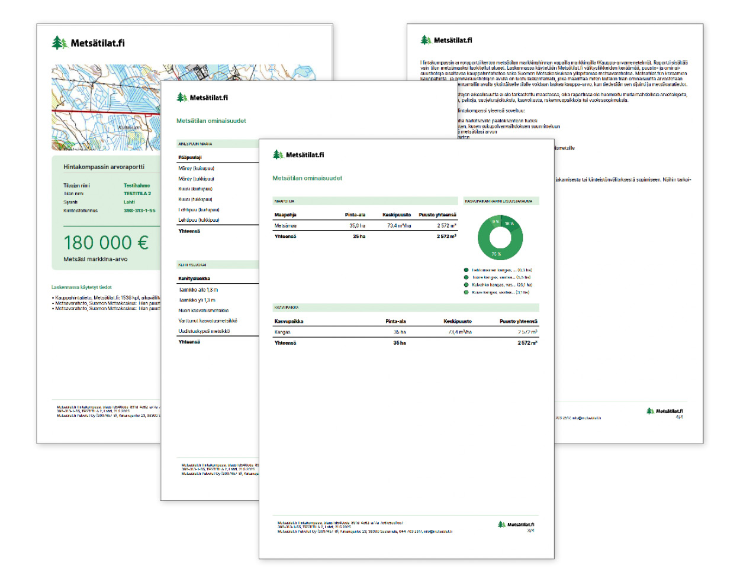
Task: Select the Lehtomainen kangas legend dot
Action: 466,270
